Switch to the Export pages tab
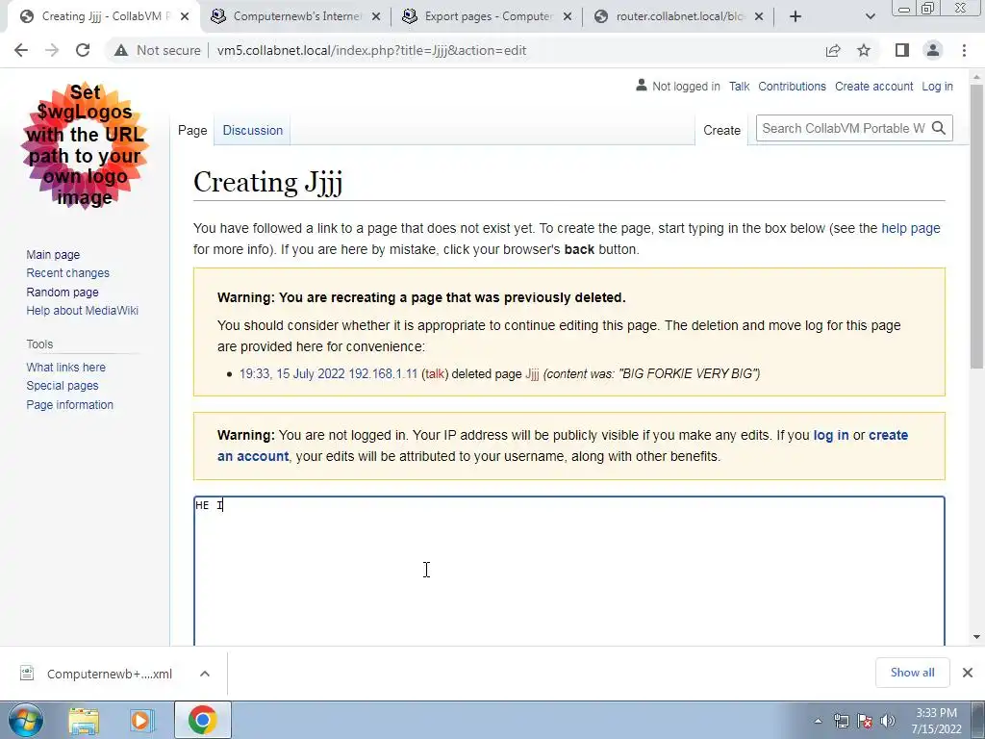 click(x=487, y=17)
